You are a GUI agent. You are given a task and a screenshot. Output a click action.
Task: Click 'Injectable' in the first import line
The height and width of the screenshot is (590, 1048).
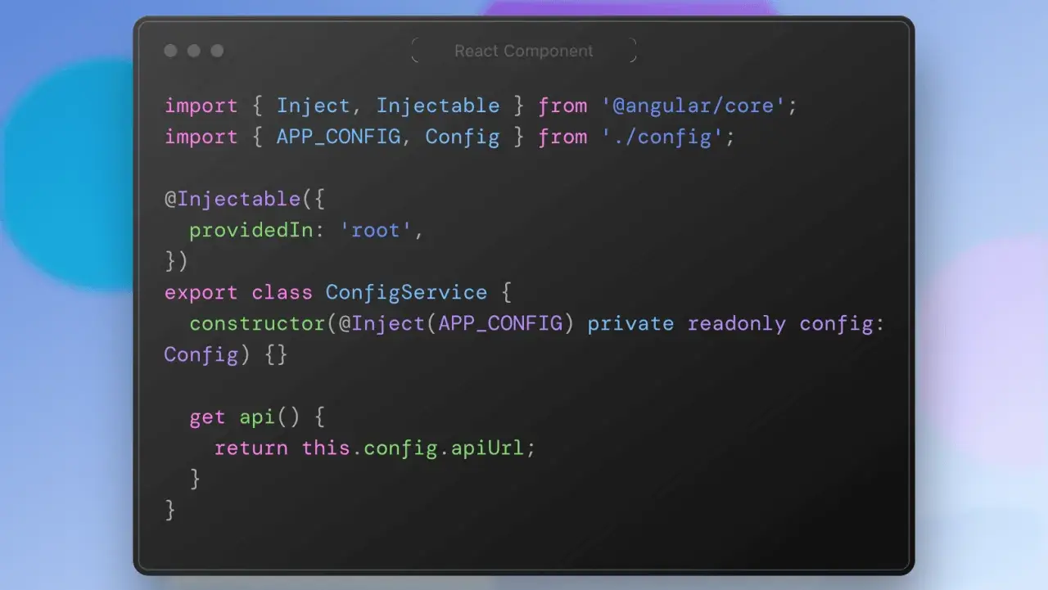click(x=438, y=106)
